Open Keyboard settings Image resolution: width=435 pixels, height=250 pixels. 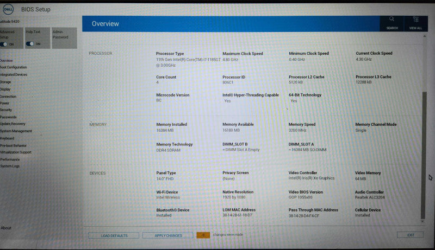7,138
